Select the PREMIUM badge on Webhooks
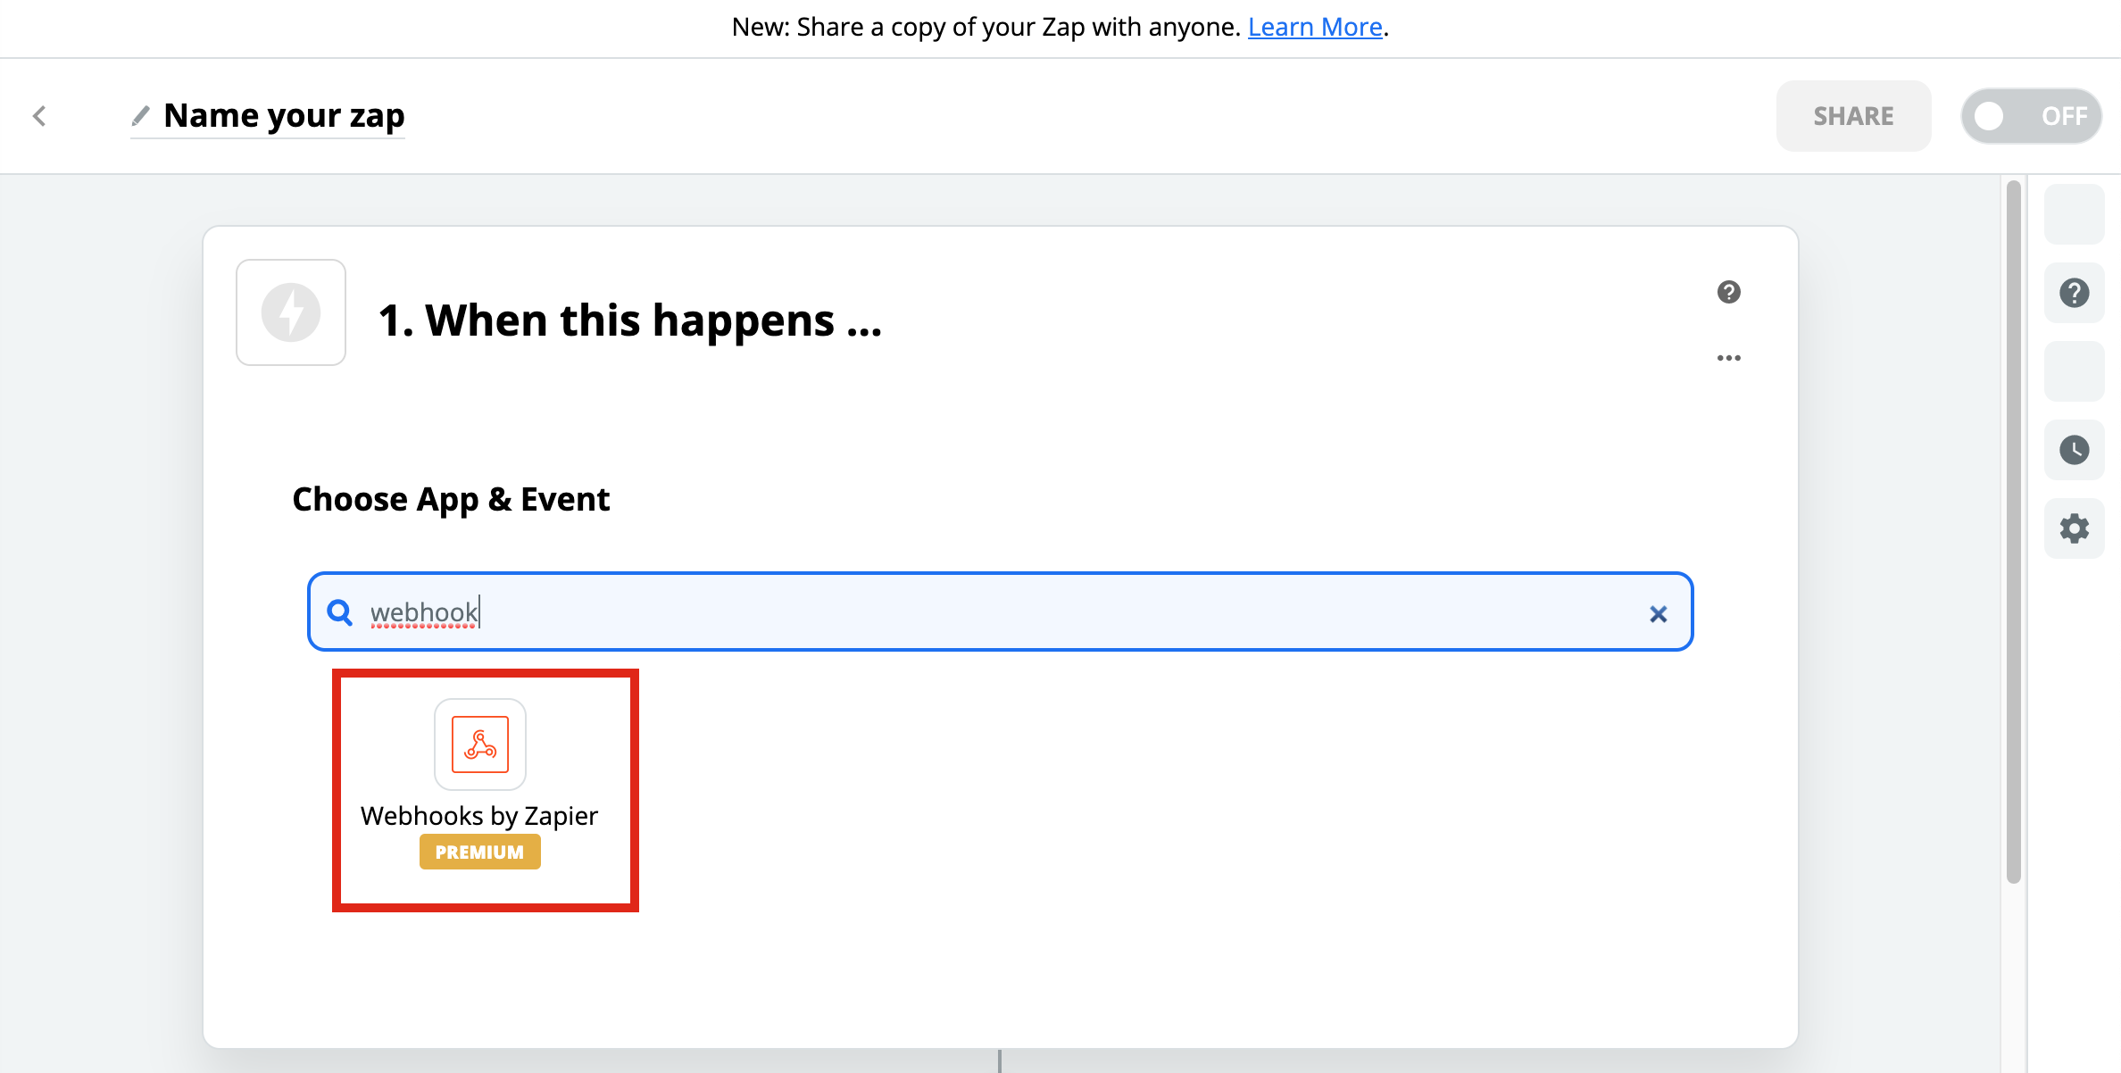2121x1073 pixels. pyautogui.click(x=480, y=852)
